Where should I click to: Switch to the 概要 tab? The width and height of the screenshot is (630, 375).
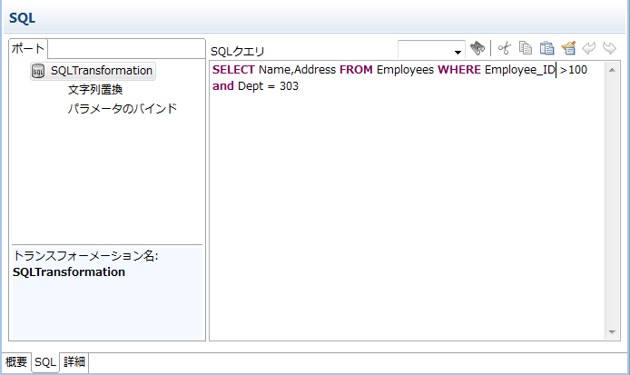16,362
